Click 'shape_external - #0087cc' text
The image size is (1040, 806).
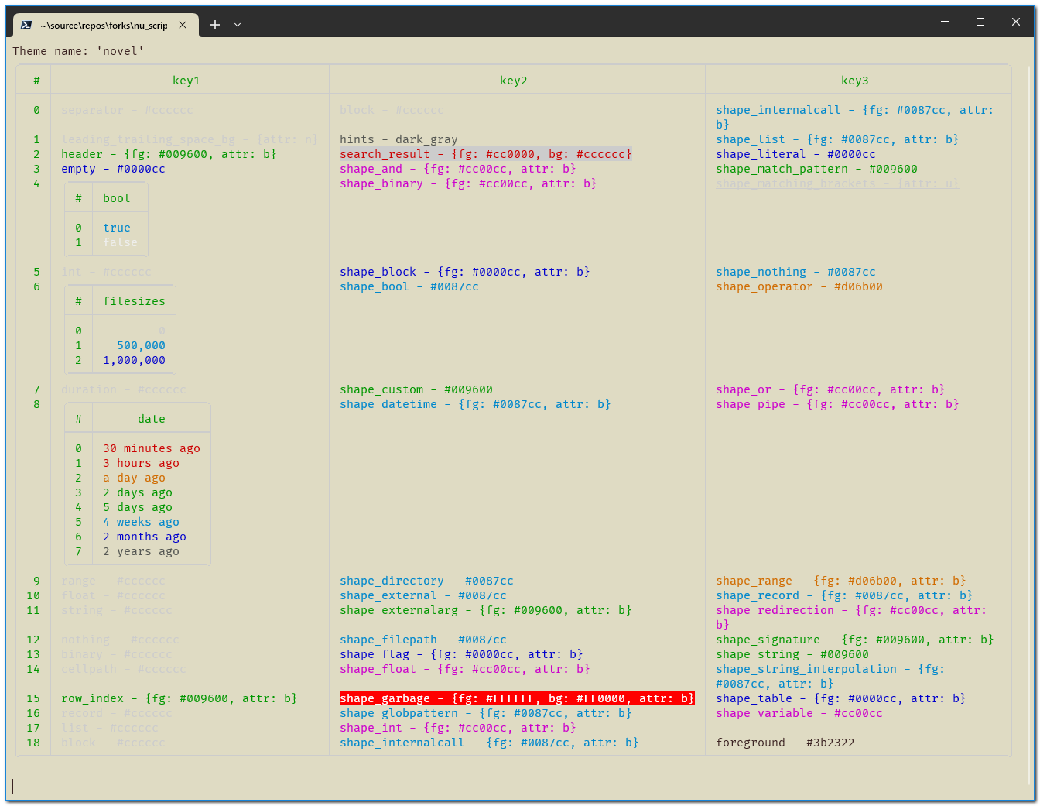[423, 595]
